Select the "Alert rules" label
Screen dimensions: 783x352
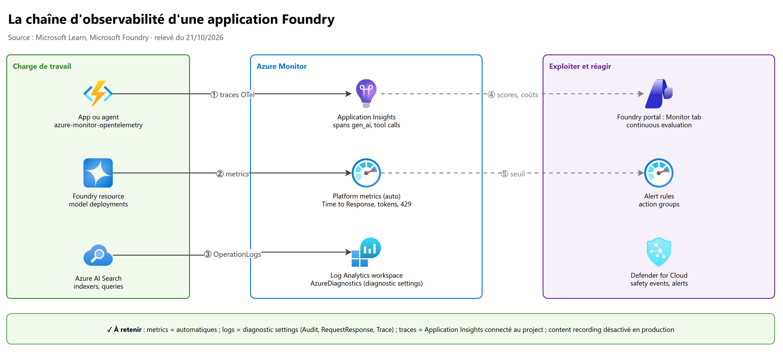[x=659, y=196]
